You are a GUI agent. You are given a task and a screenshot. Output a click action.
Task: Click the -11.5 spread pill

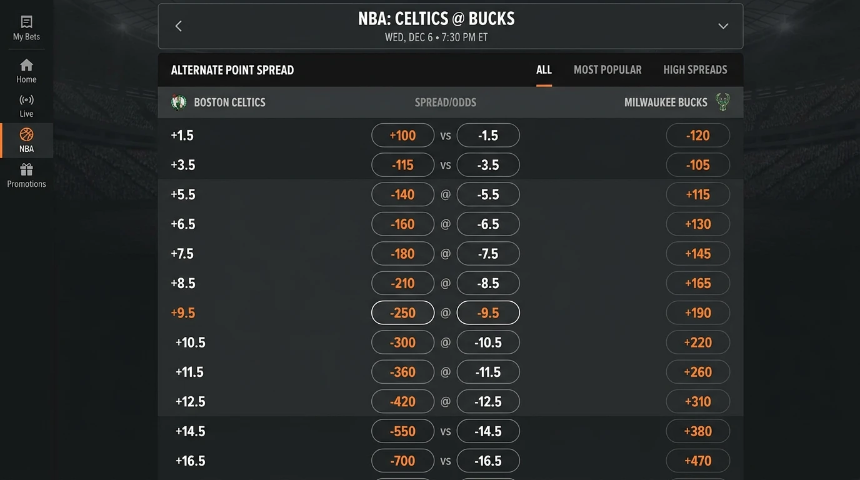(488, 372)
